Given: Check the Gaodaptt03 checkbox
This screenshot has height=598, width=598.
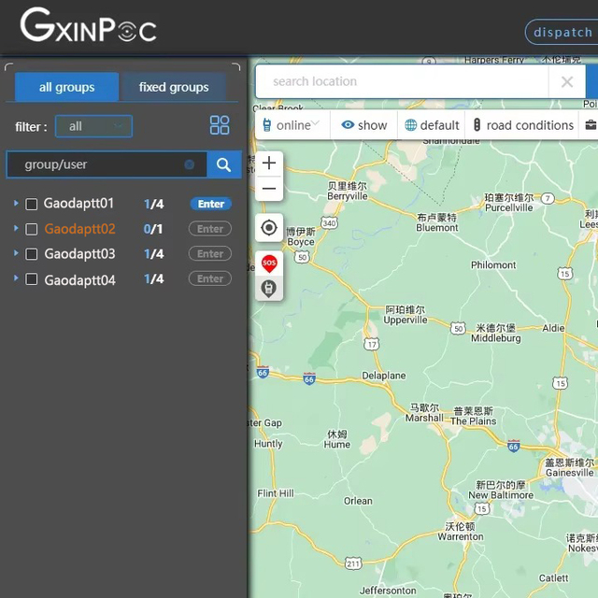Looking at the screenshot, I should point(31,254).
